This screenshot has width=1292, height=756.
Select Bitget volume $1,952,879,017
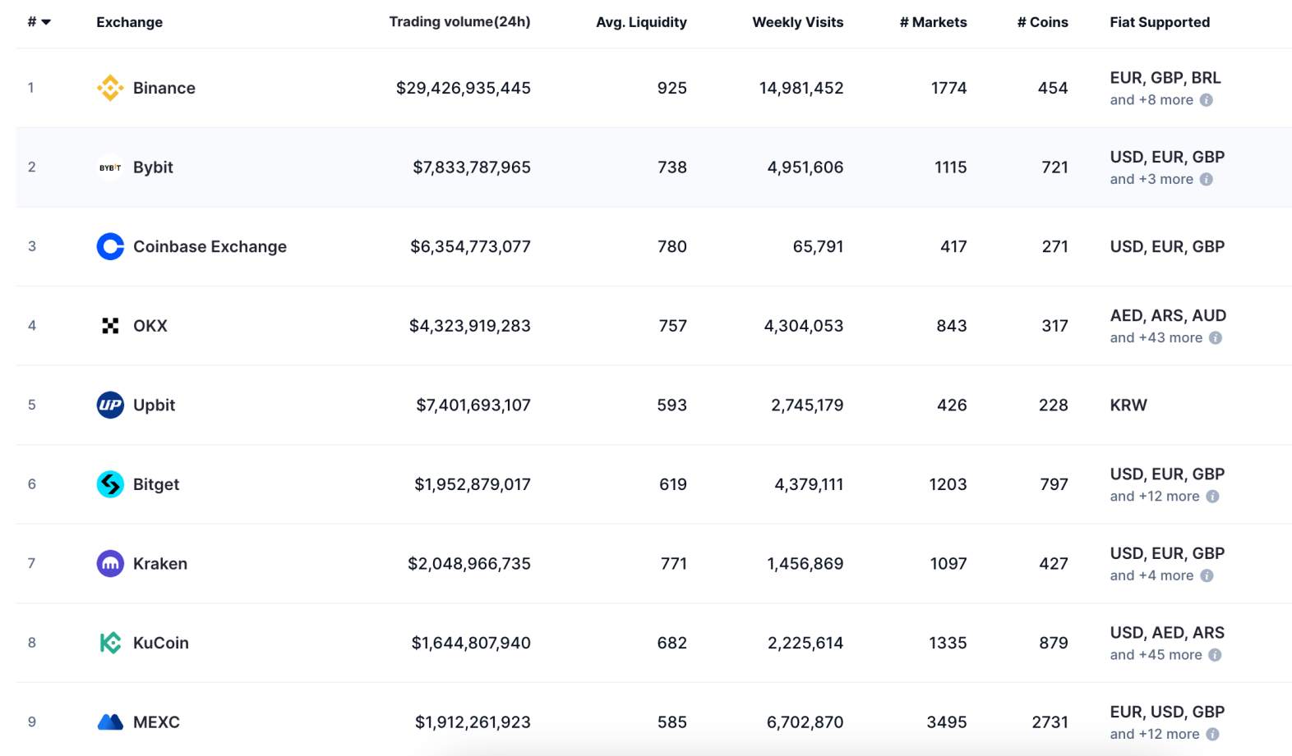pyautogui.click(x=473, y=484)
